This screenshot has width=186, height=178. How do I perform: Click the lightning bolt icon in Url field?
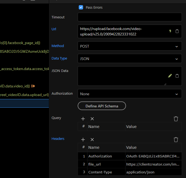170,31
